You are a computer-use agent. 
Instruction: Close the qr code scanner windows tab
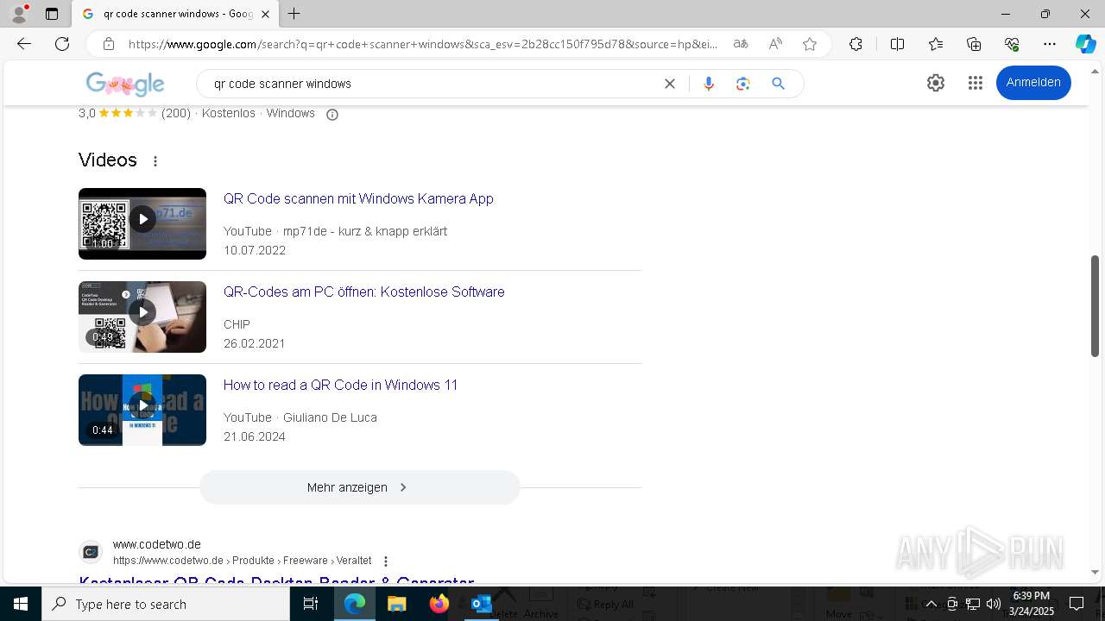coord(265,14)
